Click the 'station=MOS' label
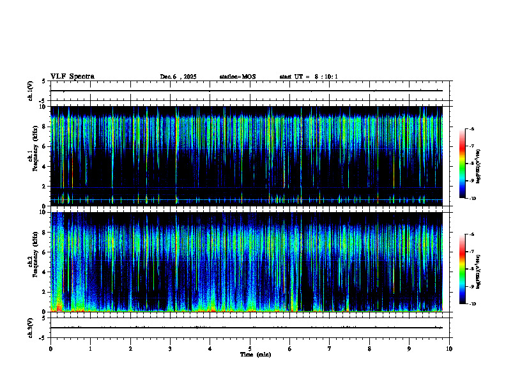This screenshot has height=391, width=506. (238, 77)
